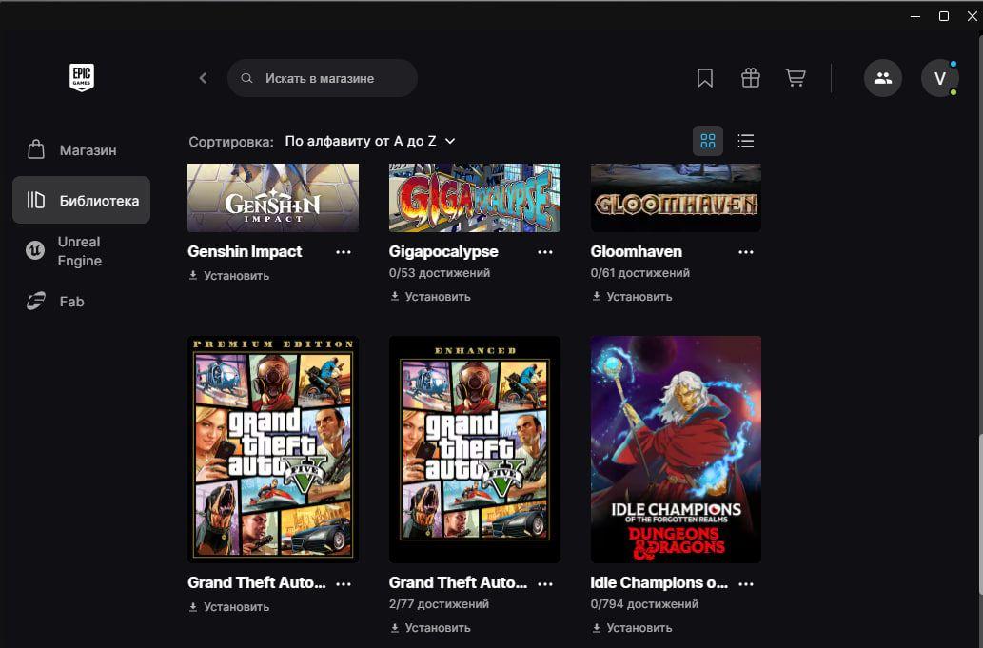Open the gift redeem icon
Viewport: 983px width, 648px height.
tap(751, 78)
